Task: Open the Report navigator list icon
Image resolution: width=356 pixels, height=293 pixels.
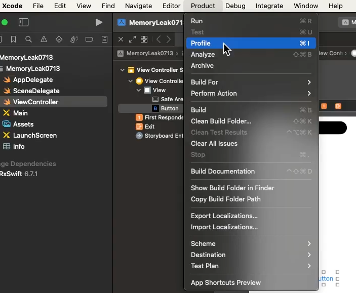Action: pos(104,39)
